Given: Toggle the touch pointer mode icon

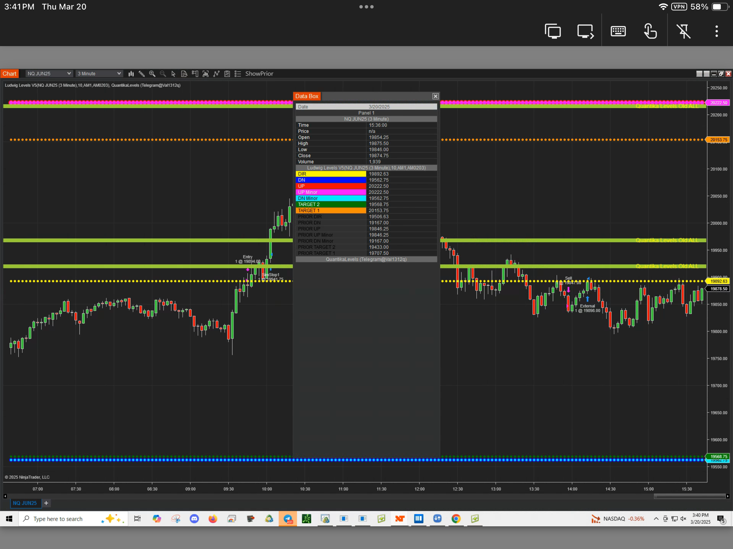Looking at the screenshot, I should click(650, 31).
